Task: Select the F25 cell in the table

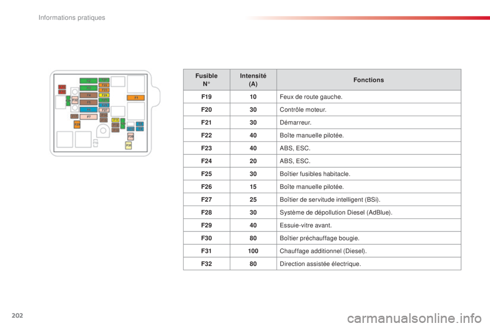Action: tap(207, 174)
